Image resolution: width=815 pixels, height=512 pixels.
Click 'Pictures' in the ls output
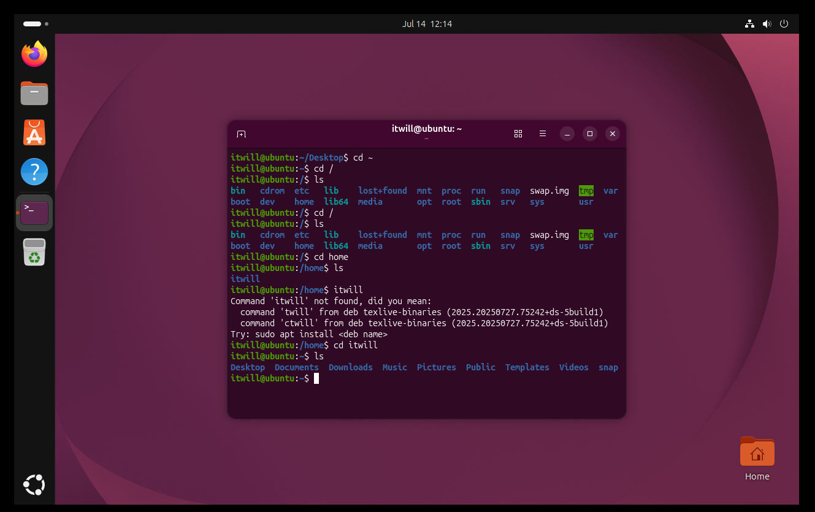437,367
